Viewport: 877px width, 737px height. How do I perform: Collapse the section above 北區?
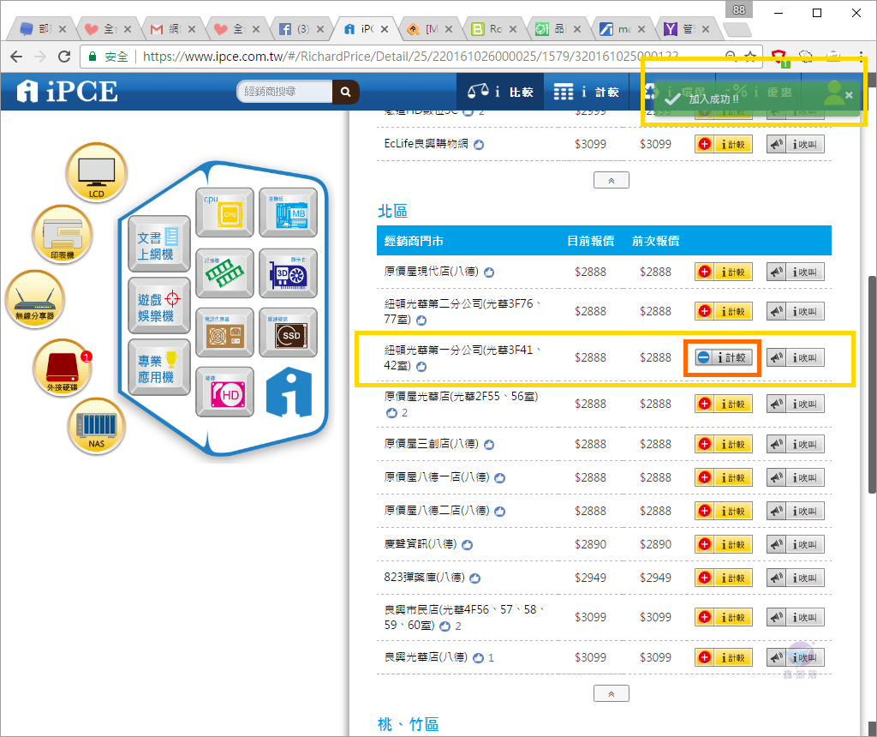point(612,180)
